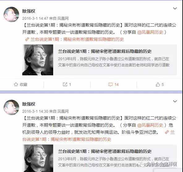Open @凤凰网历史 mention in second post
This screenshot has width=183, height=172.
pos(150,125)
